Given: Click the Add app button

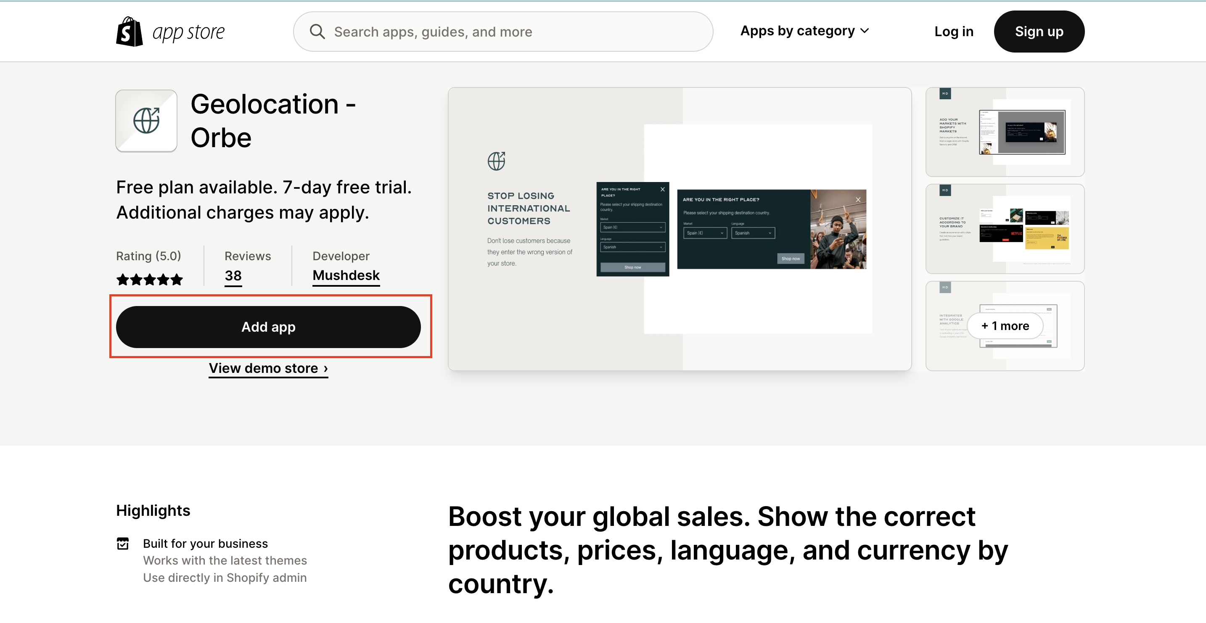Looking at the screenshot, I should [268, 327].
